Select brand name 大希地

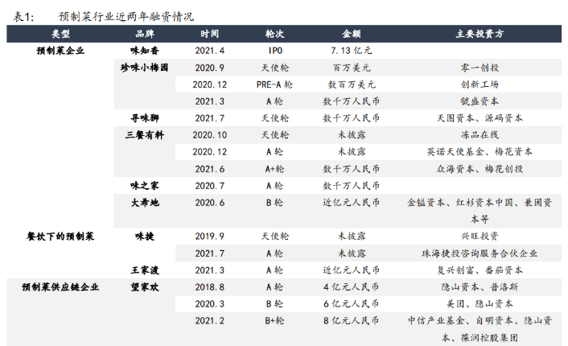[145, 203]
